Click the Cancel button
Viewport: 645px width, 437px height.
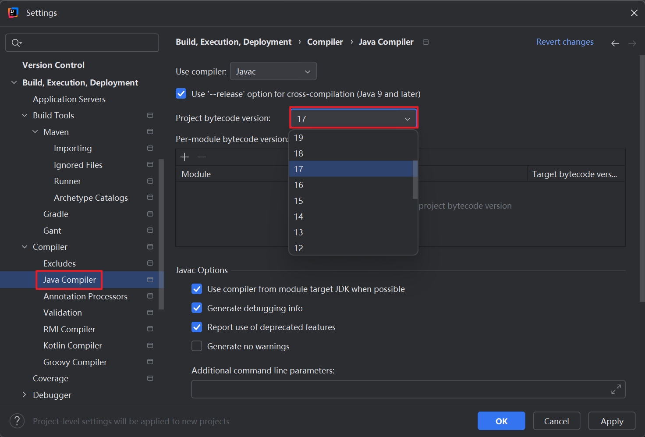point(556,421)
